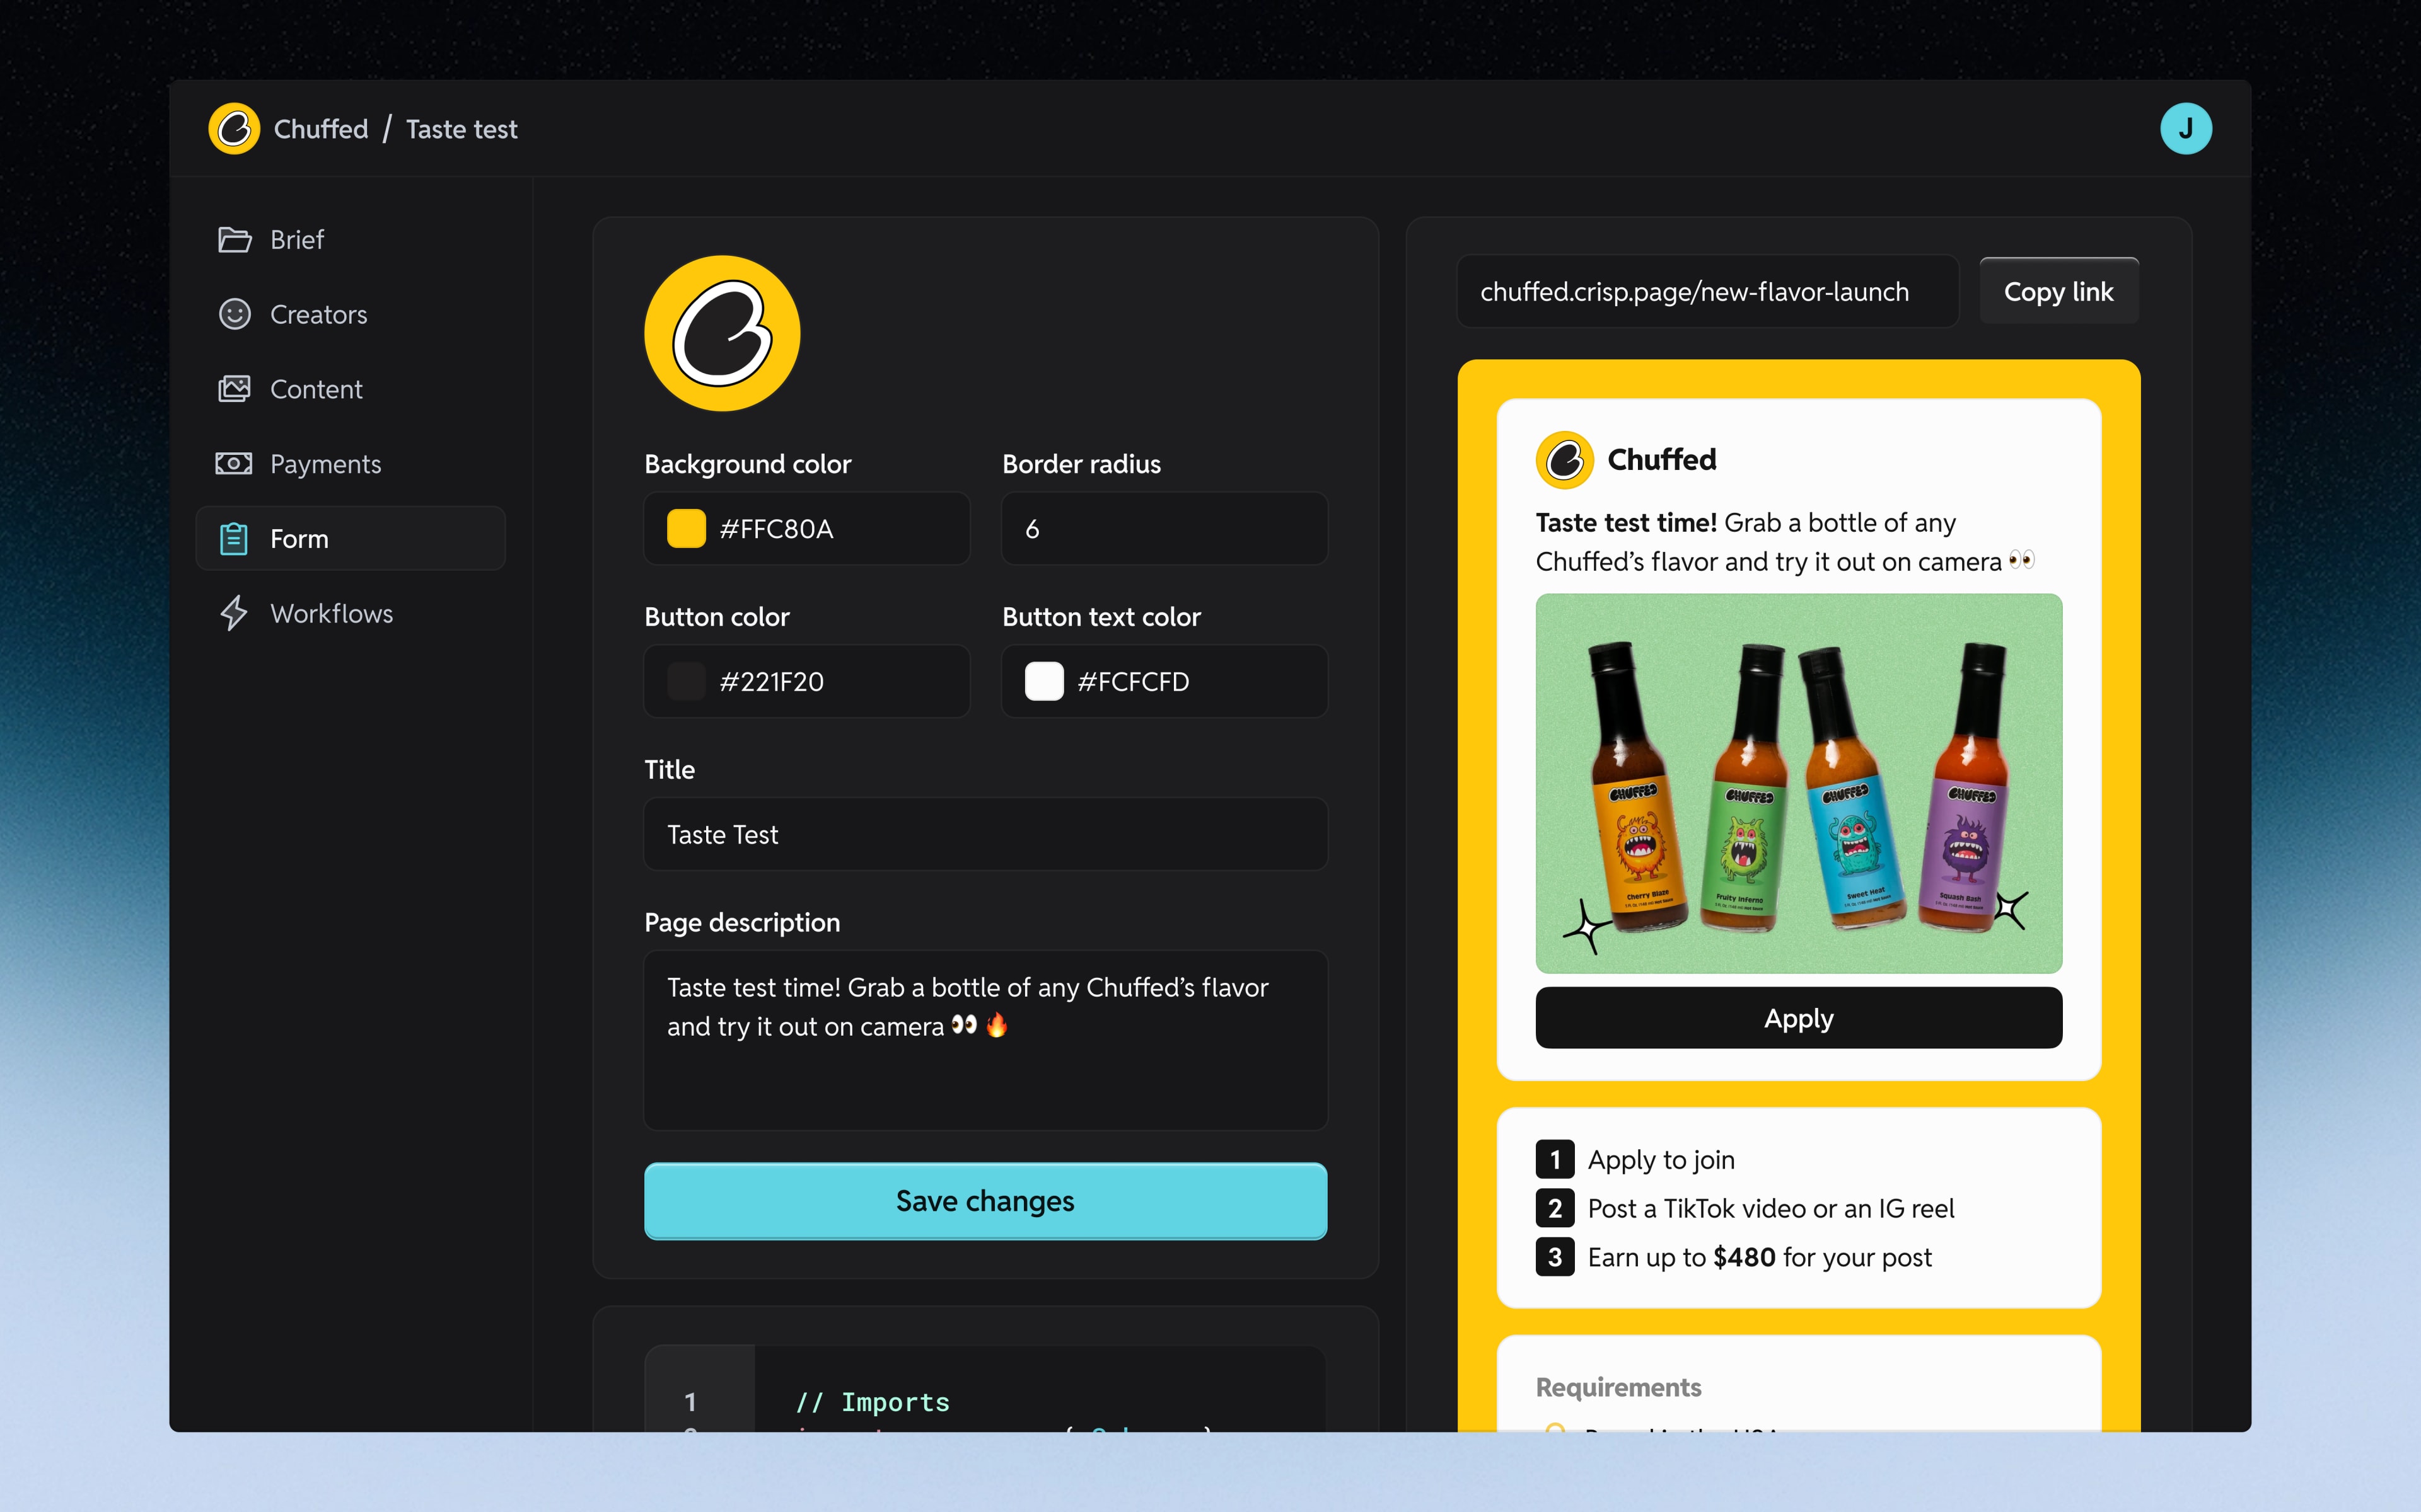Click the '// Imports' code line

(873, 1402)
